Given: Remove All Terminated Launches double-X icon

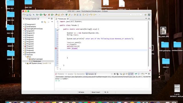Looking at the screenshot, I should (118, 74).
